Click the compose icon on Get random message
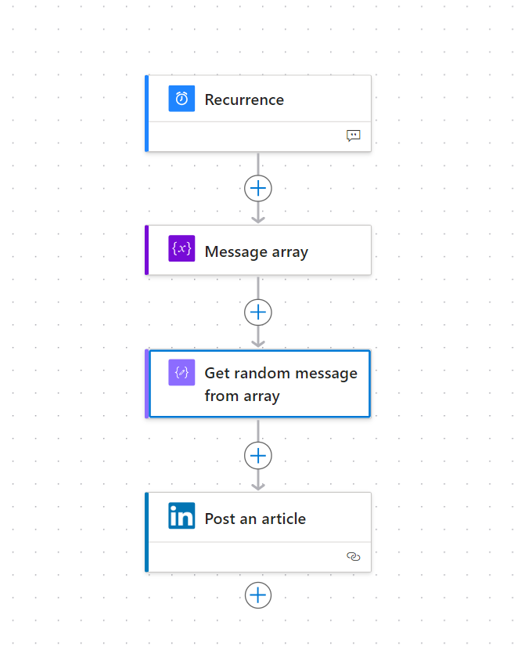Image resolution: width=532 pixels, height=647 pixels. (x=182, y=373)
